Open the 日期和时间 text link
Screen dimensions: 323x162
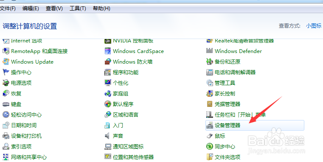24,126
